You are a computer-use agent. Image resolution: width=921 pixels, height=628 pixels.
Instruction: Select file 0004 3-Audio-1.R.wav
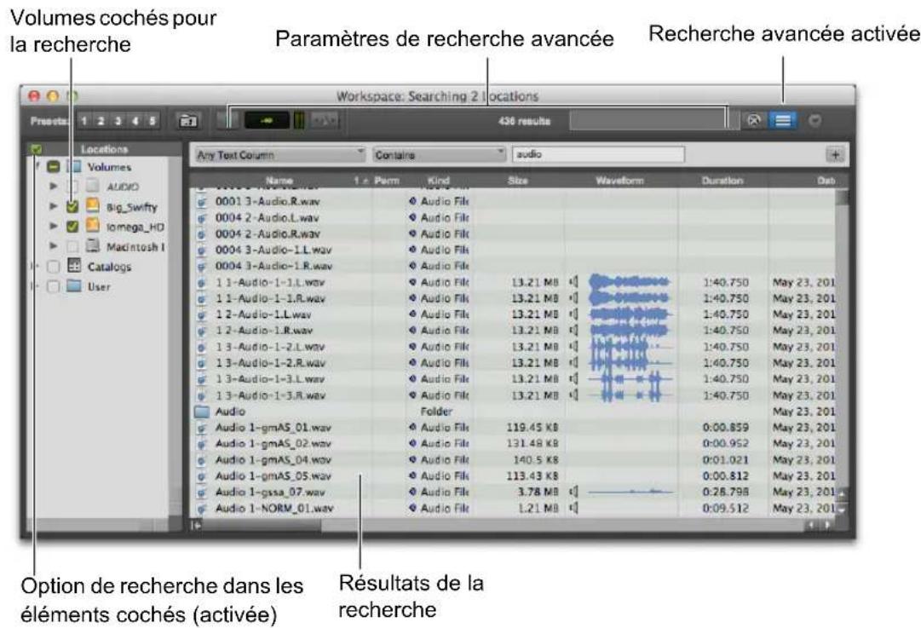click(273, 266)
